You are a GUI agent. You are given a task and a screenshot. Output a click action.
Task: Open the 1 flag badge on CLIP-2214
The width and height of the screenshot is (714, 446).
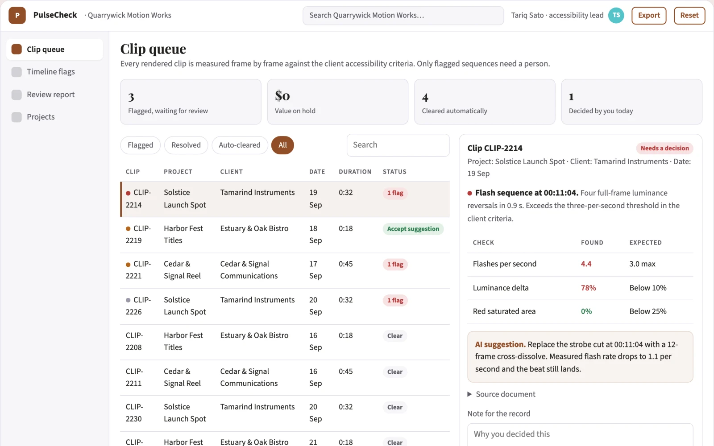tap(395, 193)
